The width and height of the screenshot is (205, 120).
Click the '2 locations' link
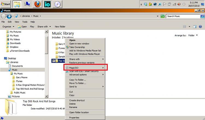[68, 37]
